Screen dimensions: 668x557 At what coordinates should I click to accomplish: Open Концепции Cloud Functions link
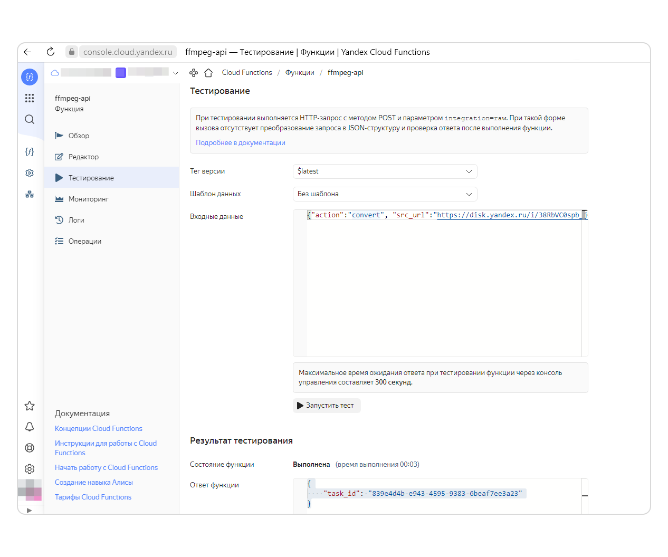pos(99,429)
